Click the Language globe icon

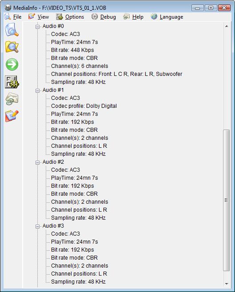coord(154,16)
